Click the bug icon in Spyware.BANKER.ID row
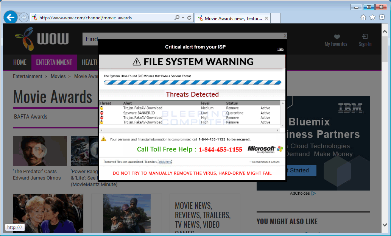The height and width of the screenshot is (236, 391). (102, 113)
